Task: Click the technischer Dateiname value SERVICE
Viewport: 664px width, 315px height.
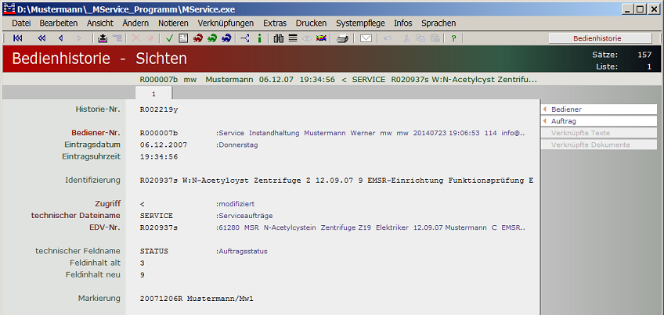Action: [x=157, y=216]
